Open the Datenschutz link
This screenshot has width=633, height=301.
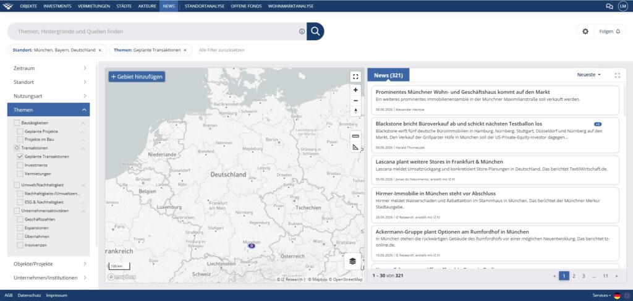point(29,295)
